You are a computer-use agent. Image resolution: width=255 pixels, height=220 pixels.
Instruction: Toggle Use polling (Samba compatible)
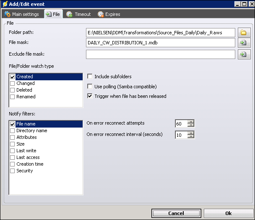[x=90, y=86]
